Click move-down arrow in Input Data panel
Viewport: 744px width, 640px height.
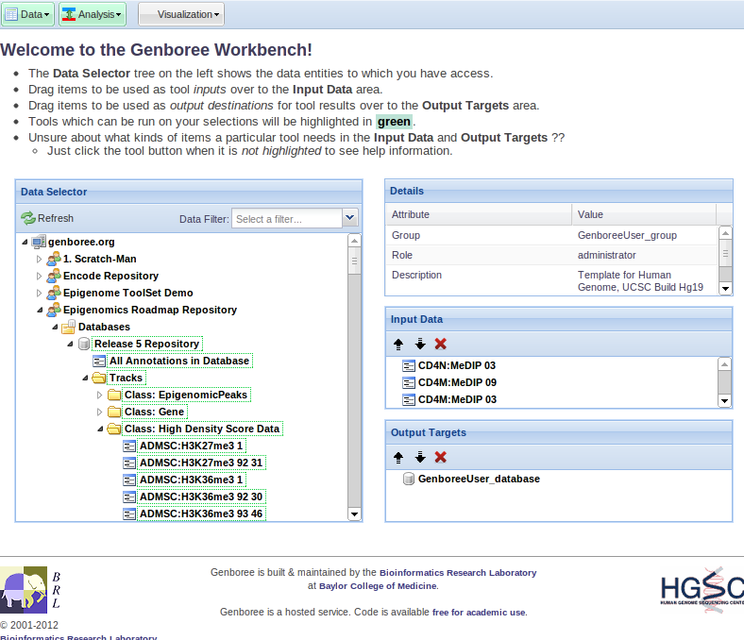(420, 344)
